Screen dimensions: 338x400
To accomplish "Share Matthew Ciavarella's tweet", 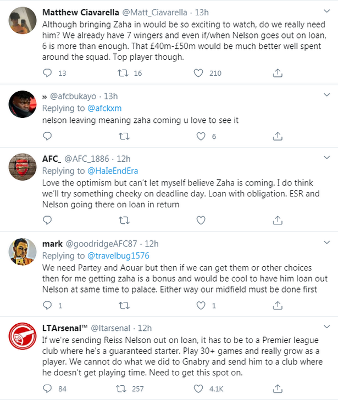I will click(x=278, y=73).
